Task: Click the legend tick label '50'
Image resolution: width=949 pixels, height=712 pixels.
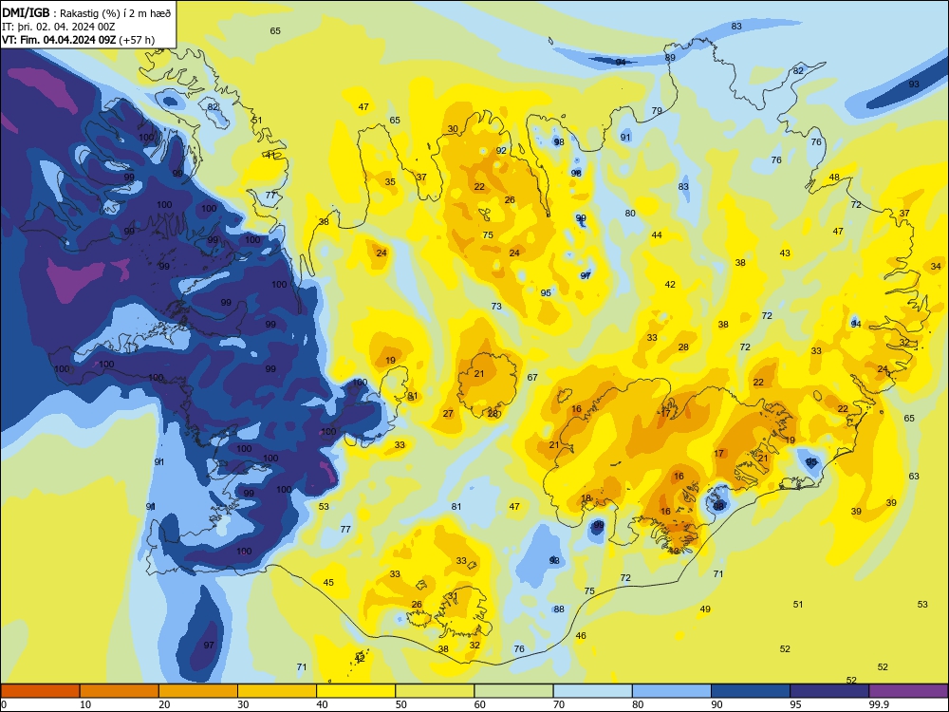Action: pos(401,704)
